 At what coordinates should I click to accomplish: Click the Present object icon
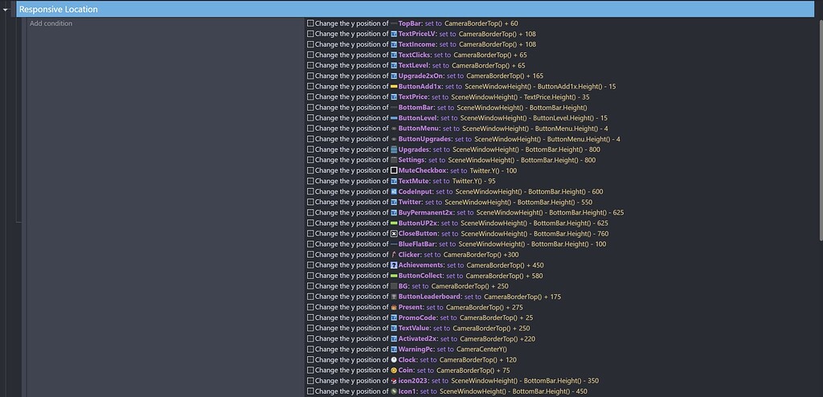coord(394,307)
